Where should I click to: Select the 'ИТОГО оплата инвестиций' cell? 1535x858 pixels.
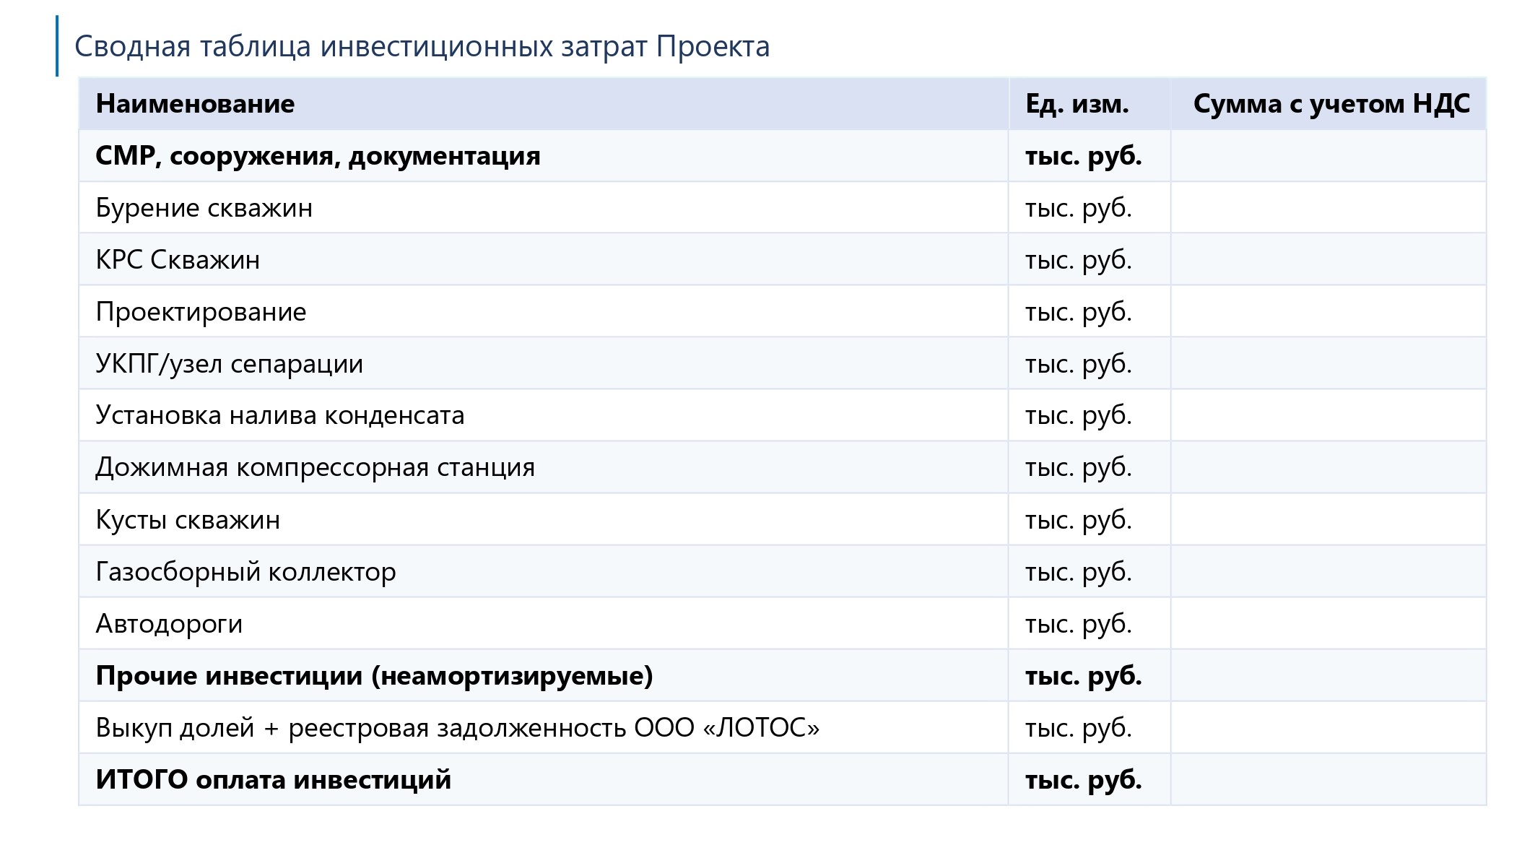[x=273, y=780]
